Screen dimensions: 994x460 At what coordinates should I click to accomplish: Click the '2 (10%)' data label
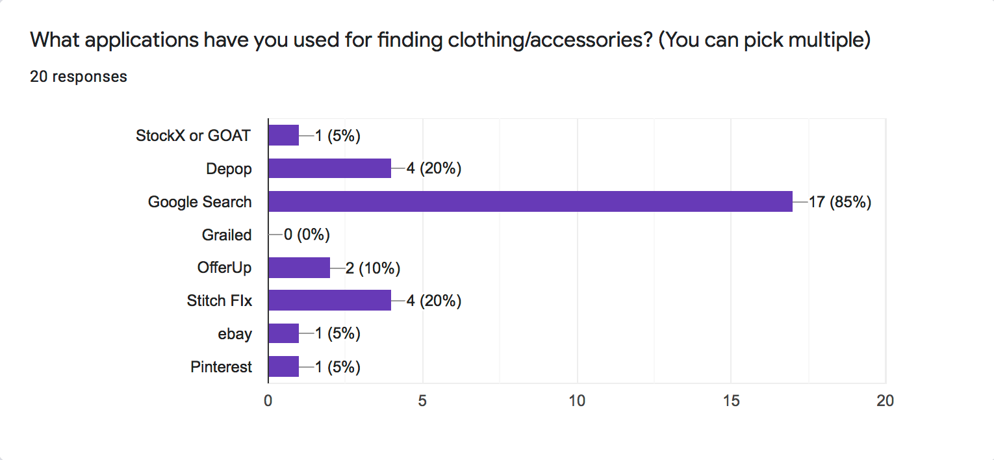tap(372, 268)
